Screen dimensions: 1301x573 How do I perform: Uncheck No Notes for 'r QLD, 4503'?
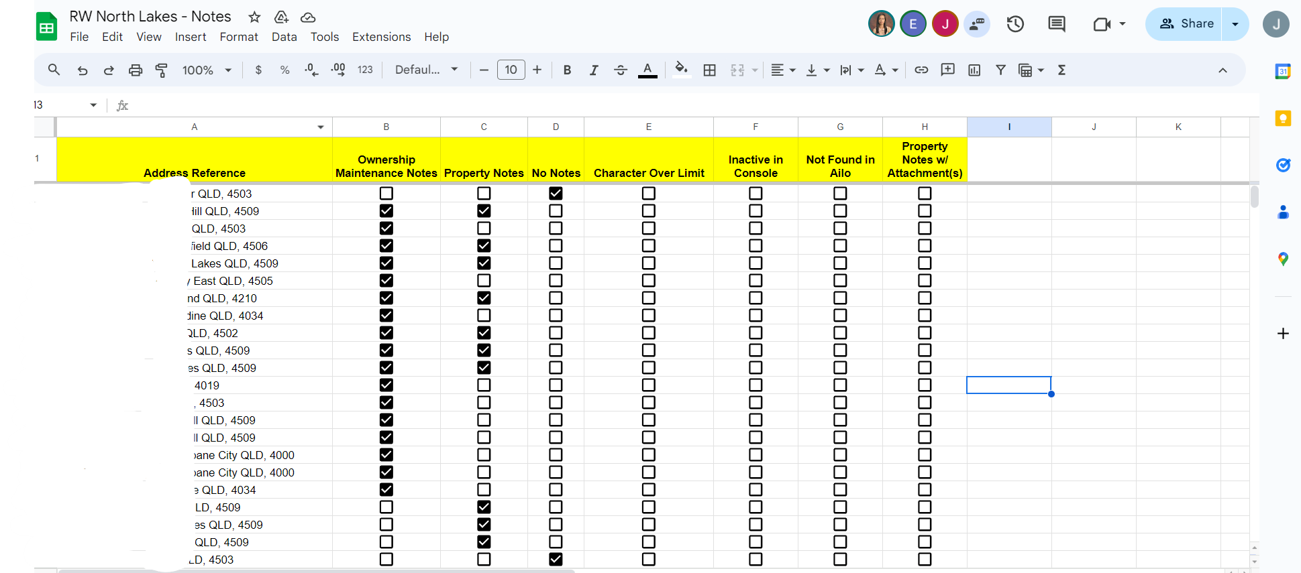coord(556,193)
